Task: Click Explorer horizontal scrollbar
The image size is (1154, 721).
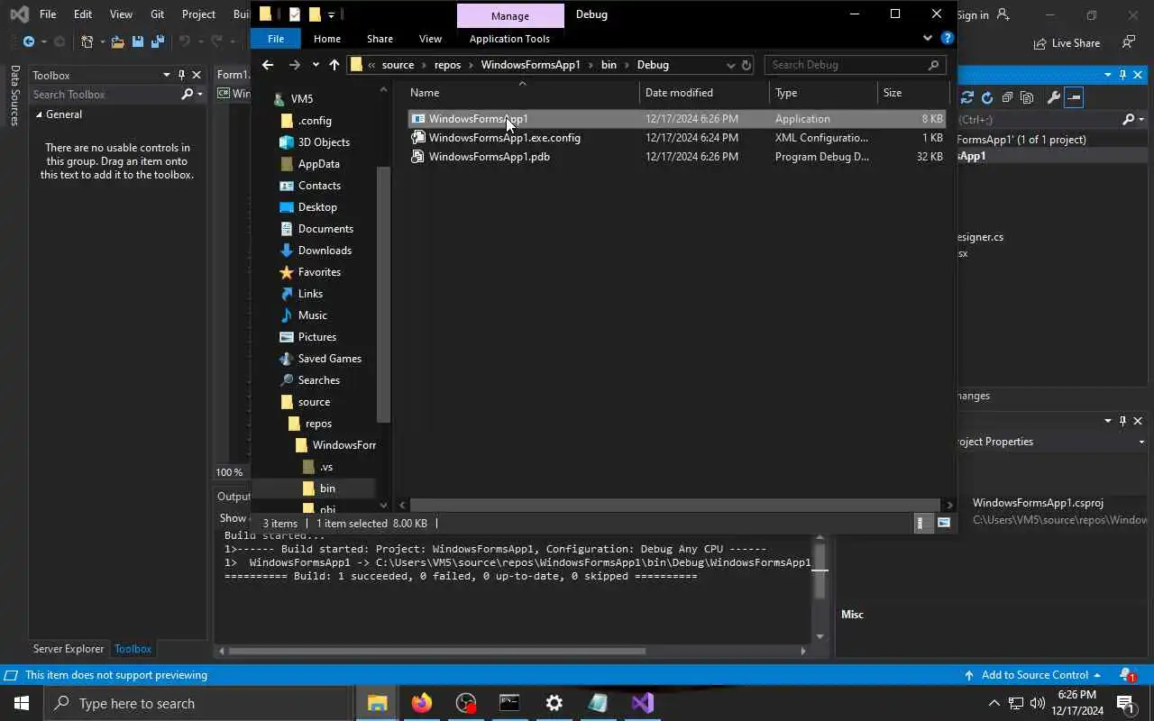Action: tap(673, 505)
